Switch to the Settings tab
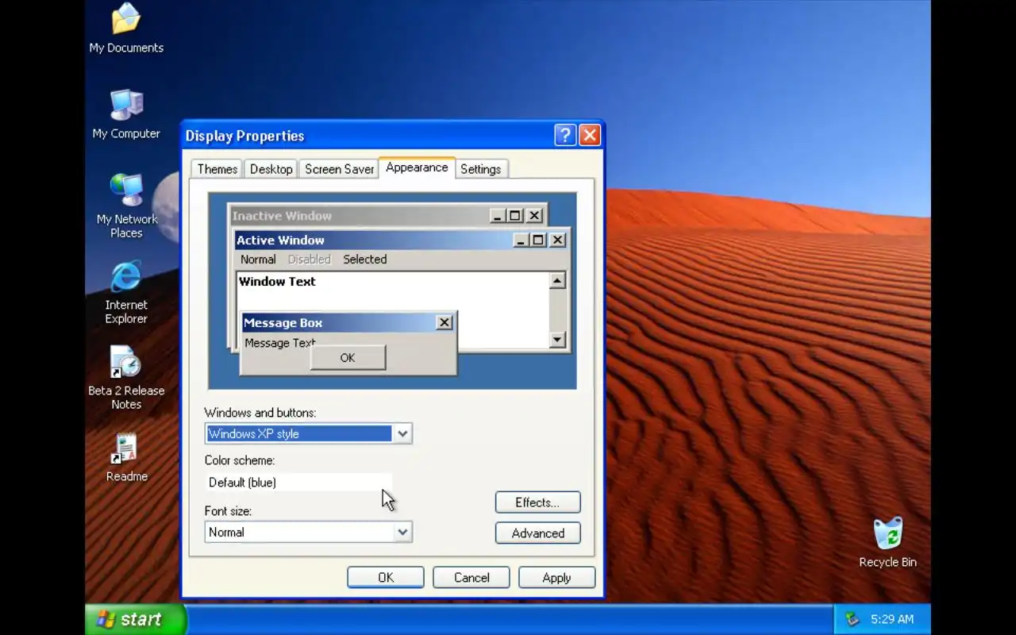1016x635 pixels. coord(481,169)
